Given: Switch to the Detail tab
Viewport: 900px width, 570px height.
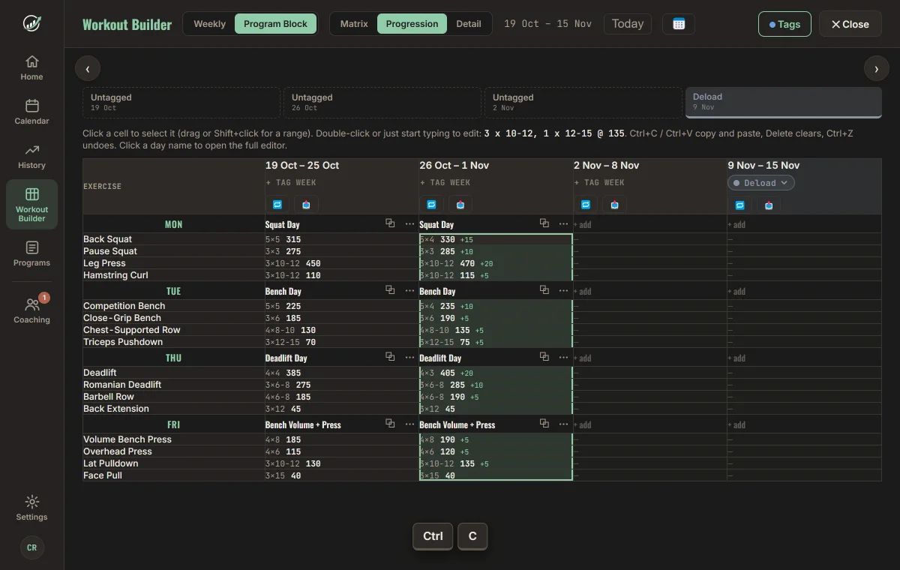Looking at the screenshot, I should [469, 24].
